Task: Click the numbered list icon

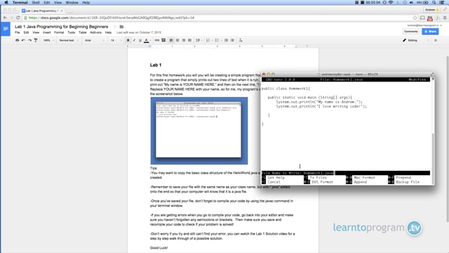Action: [209, 41]
